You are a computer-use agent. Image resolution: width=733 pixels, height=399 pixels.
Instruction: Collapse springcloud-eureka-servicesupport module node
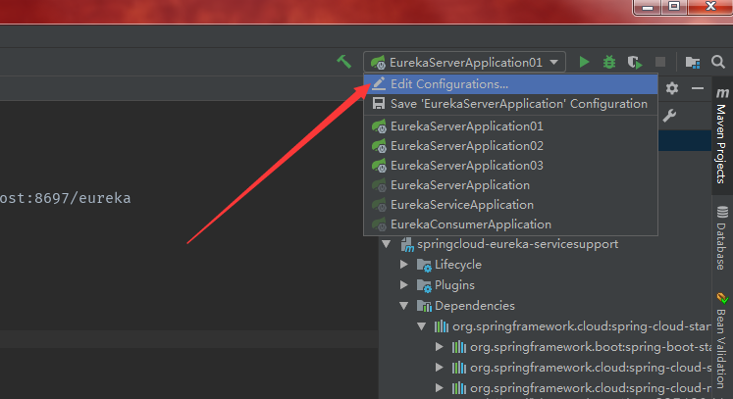[387, 244]
